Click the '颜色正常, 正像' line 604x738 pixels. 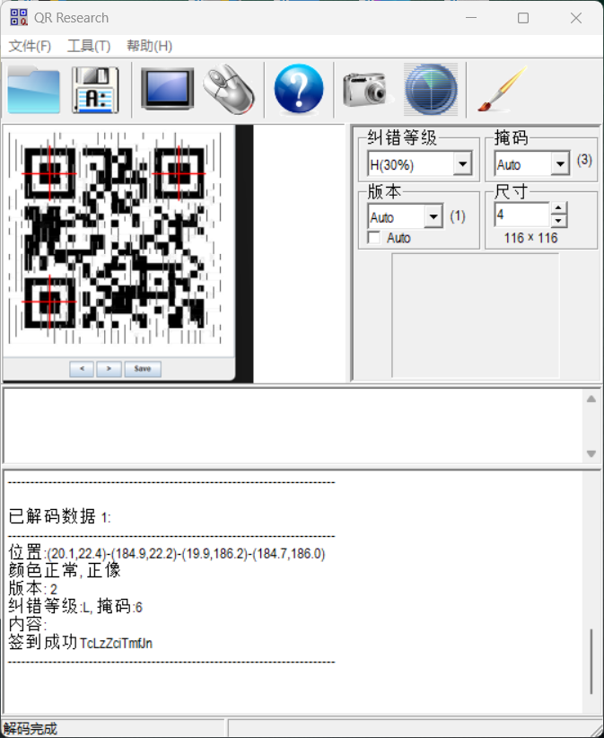[65, 570]
